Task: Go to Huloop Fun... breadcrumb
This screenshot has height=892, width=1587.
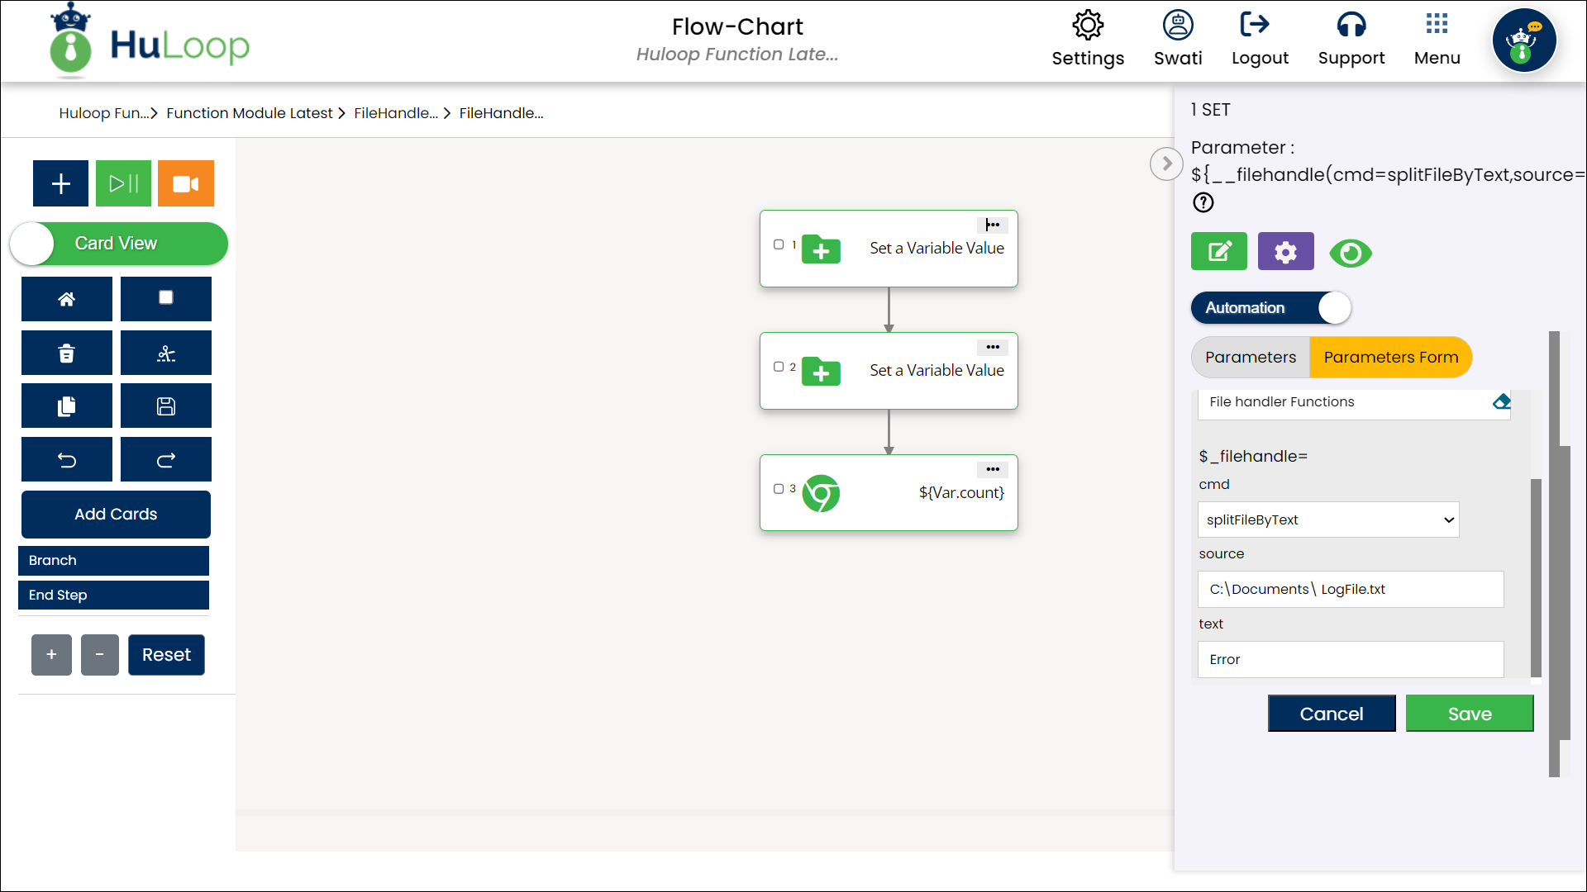Action: tap(104, 113)
